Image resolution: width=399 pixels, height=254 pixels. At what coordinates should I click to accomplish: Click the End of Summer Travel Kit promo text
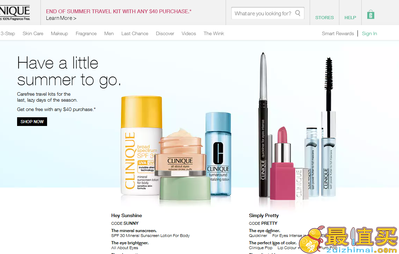pyautogui.click(x=119, y=11)
